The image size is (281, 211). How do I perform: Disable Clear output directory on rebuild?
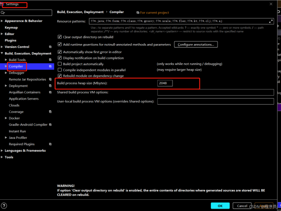tap(60, 37)
